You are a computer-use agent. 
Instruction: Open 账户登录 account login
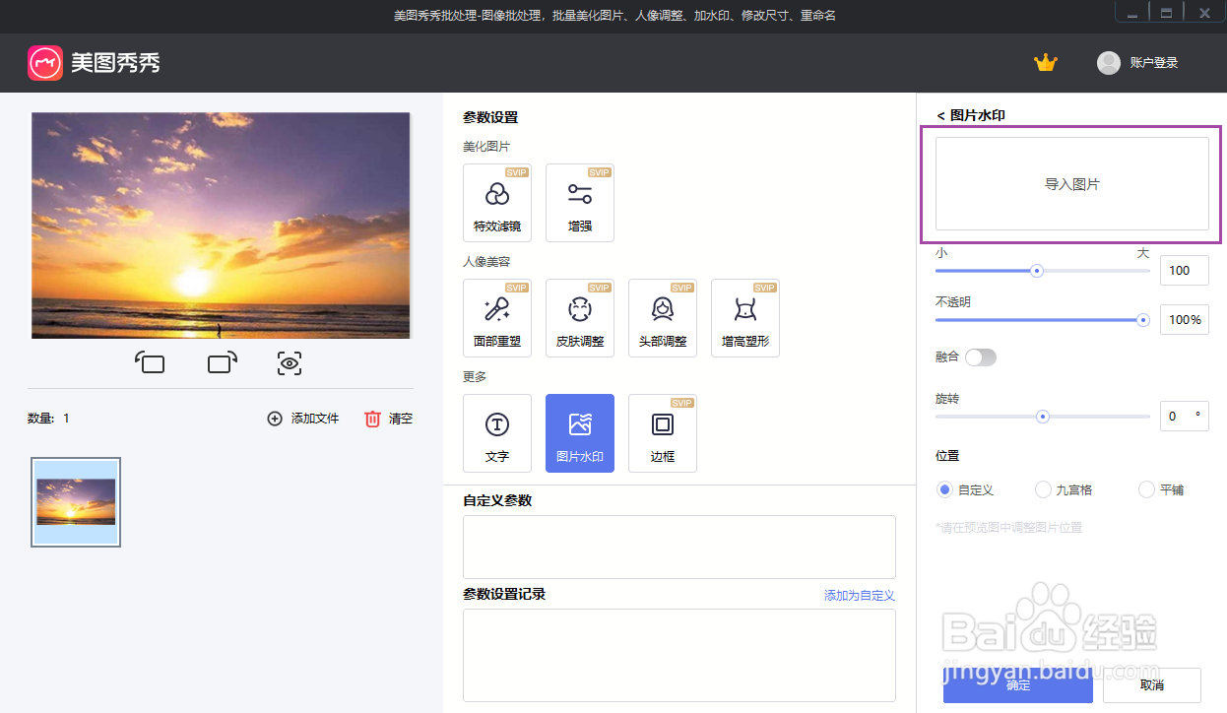click(1154, 63)
